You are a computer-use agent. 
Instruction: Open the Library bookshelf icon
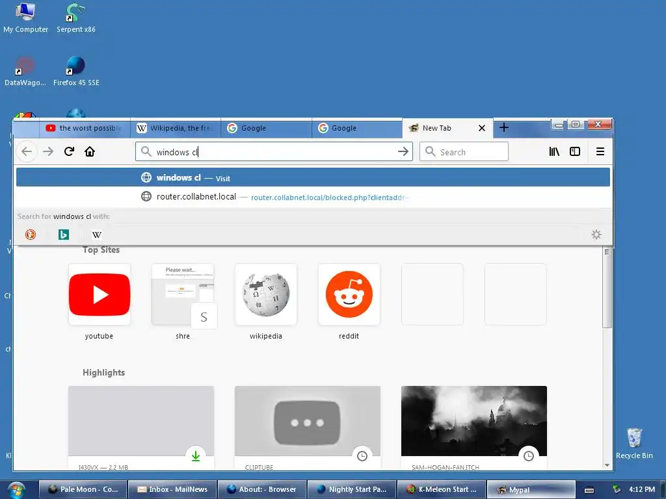click(x=554, y=151)
